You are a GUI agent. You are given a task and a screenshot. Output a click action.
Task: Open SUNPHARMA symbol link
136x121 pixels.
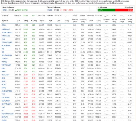point(7,55)
